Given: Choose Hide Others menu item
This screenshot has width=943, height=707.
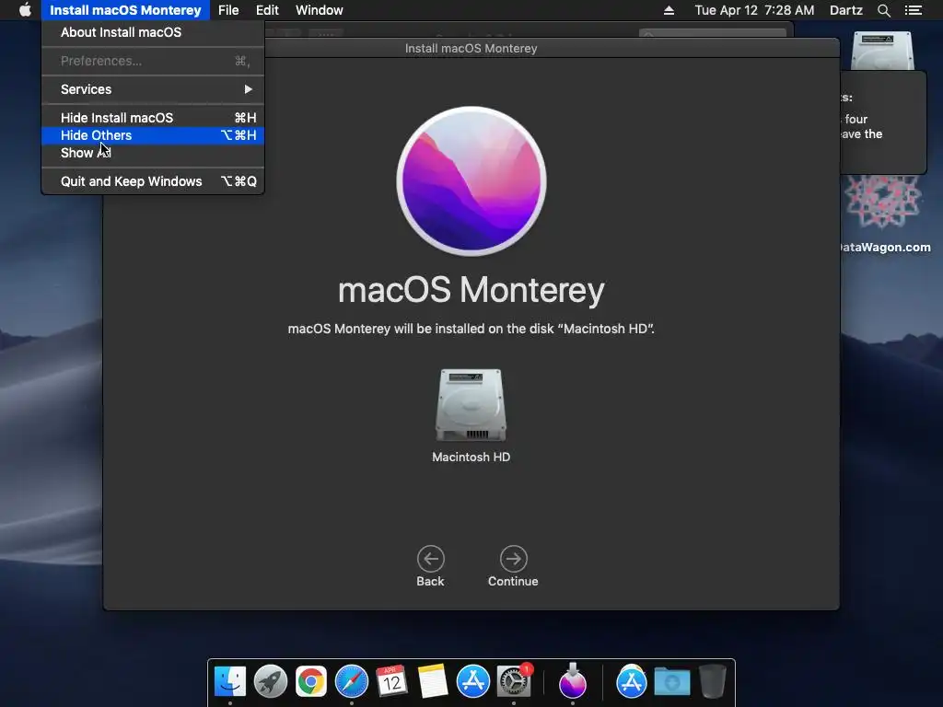Looking at the screenshot, I should pos(153,135).
